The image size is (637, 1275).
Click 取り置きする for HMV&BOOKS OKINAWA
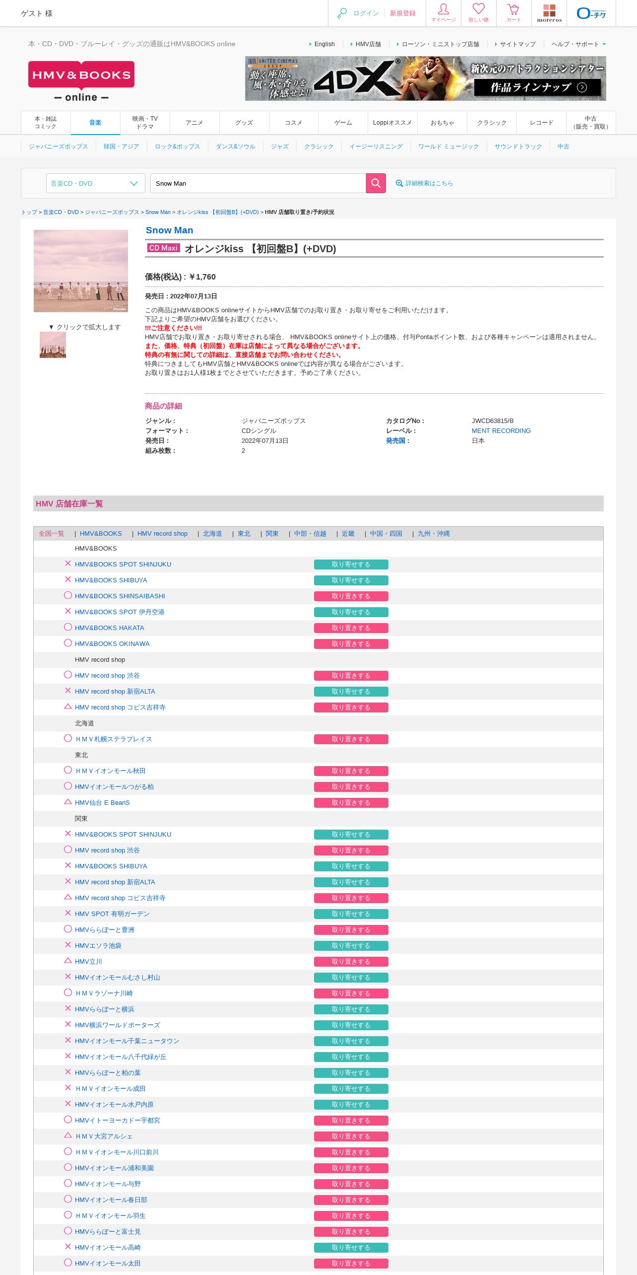[x=351, y=644]
